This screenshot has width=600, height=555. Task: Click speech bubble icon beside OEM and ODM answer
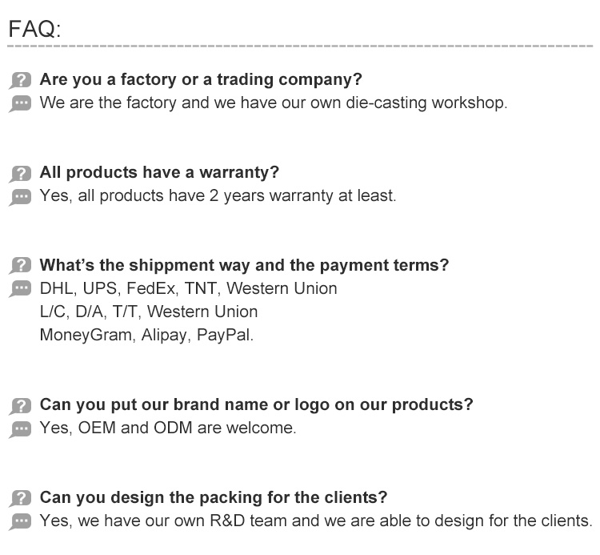21,429
